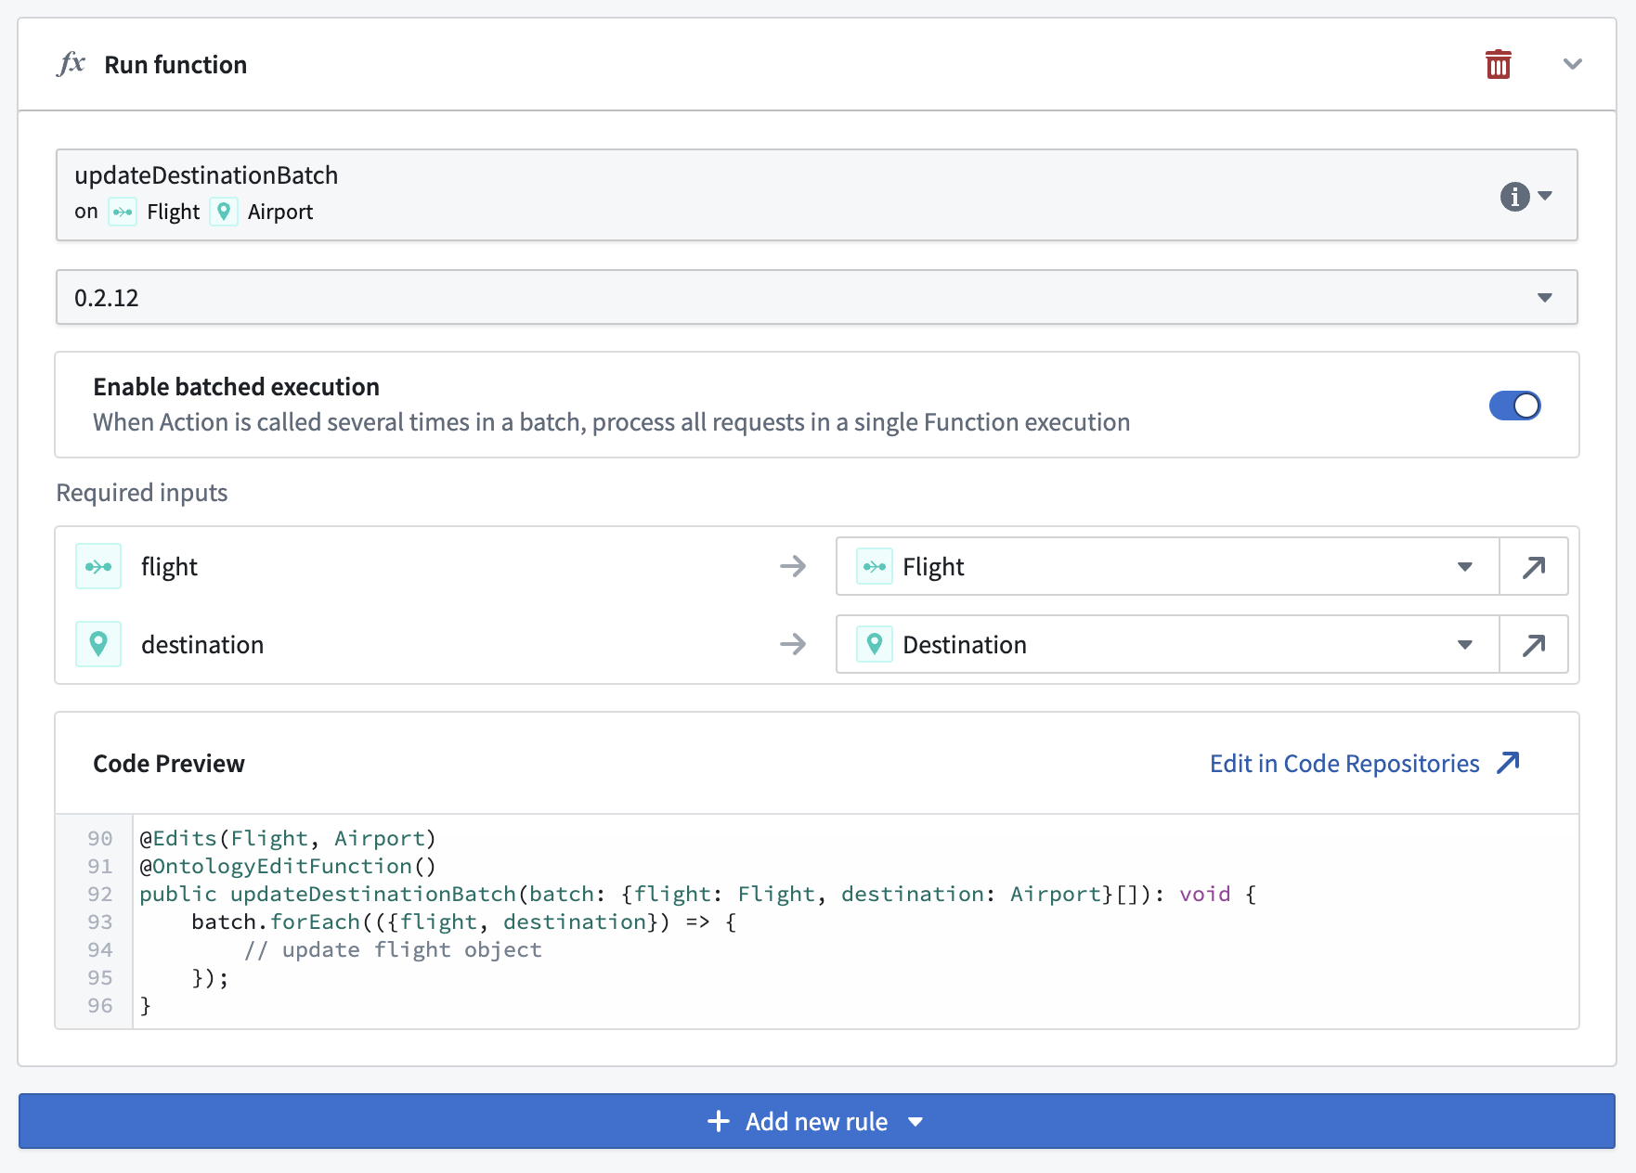Click the 'flight' input name

click(169, 567)
